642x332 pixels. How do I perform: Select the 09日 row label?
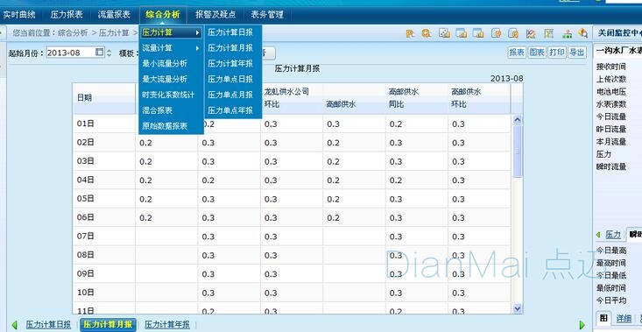[86, 274]
